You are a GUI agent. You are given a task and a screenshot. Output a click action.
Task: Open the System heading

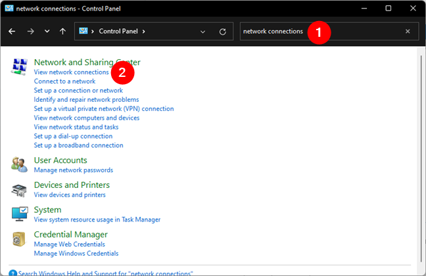click(47, 210)
